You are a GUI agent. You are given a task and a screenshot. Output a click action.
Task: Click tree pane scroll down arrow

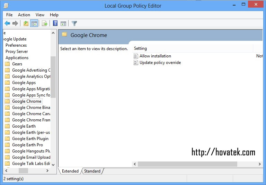pyautogui.click(x=53, y=165)
